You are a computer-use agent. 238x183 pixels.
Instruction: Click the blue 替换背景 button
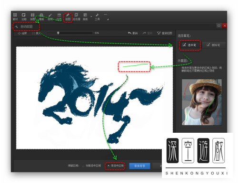coord(140,166)
